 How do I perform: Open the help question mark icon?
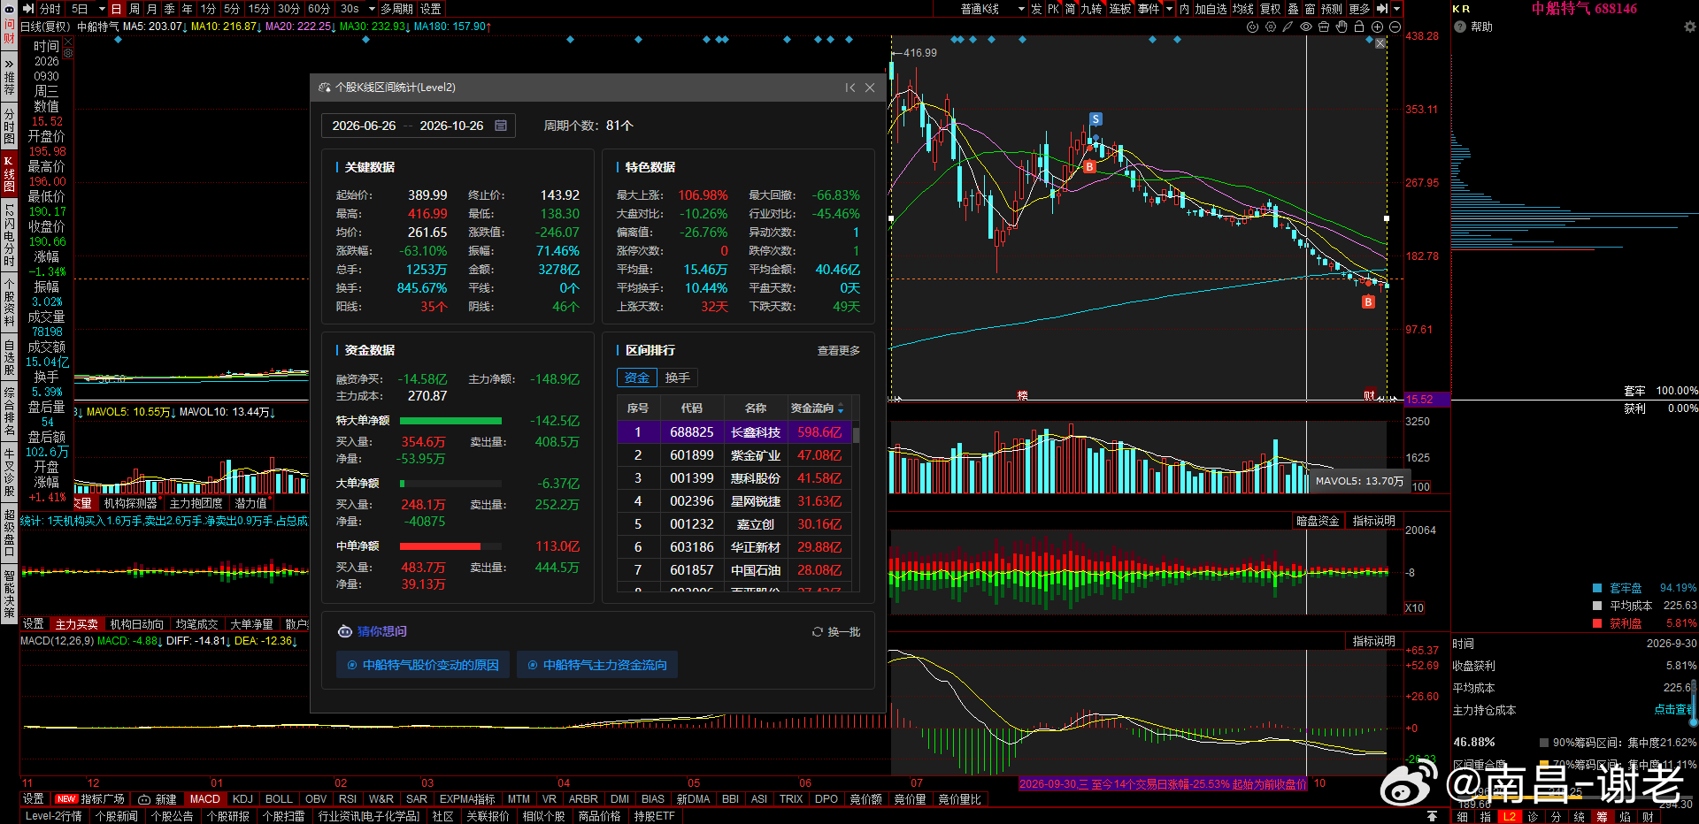(1460, 27)
